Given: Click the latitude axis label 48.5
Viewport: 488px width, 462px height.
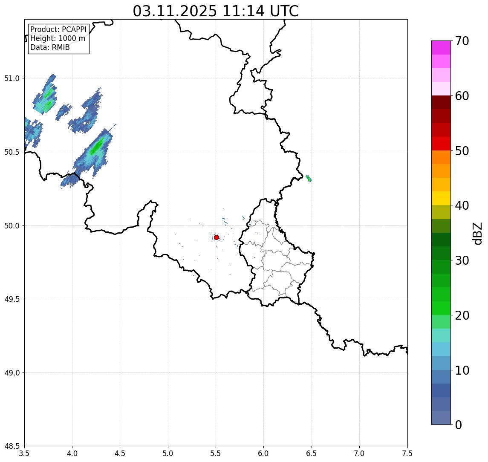Looking at the screenshot, I should 12,446.
